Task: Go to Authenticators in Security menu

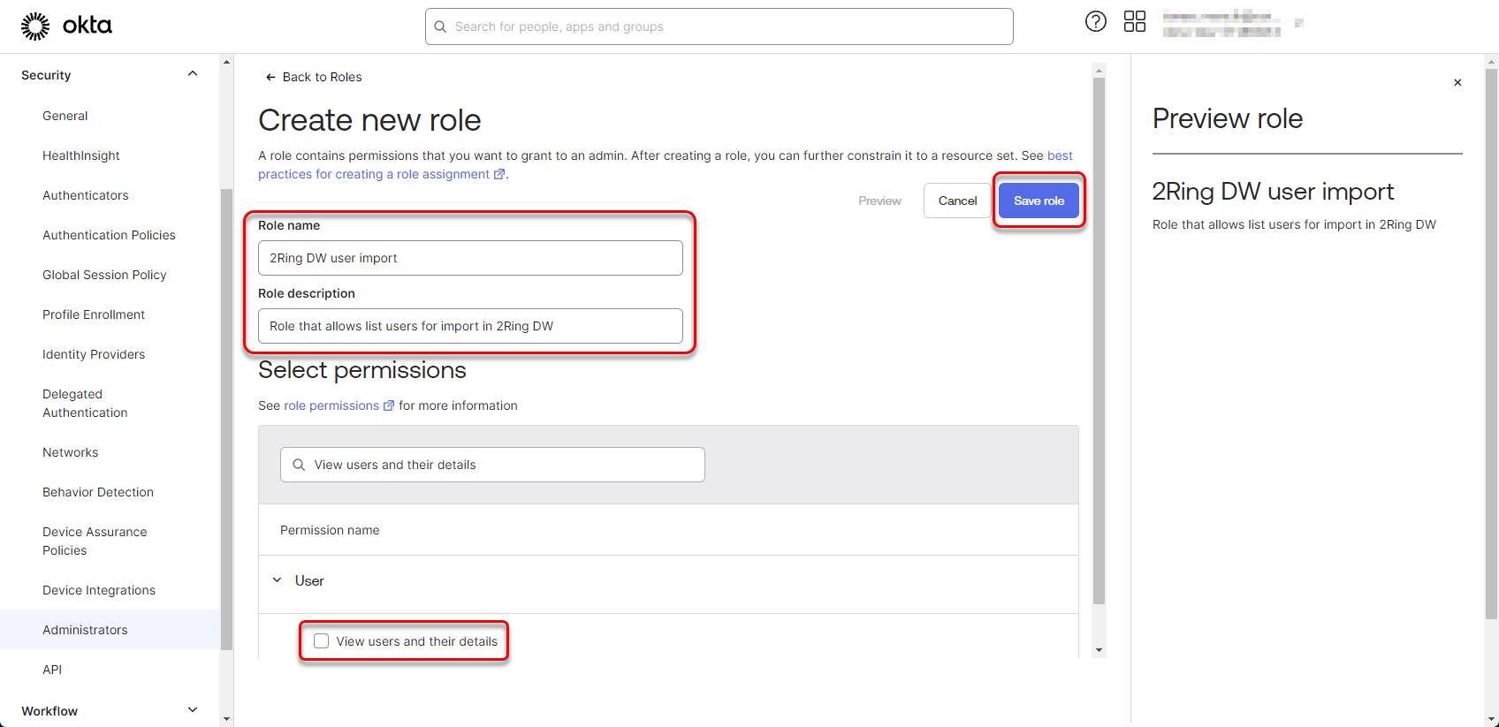Action: pos(85,195)
